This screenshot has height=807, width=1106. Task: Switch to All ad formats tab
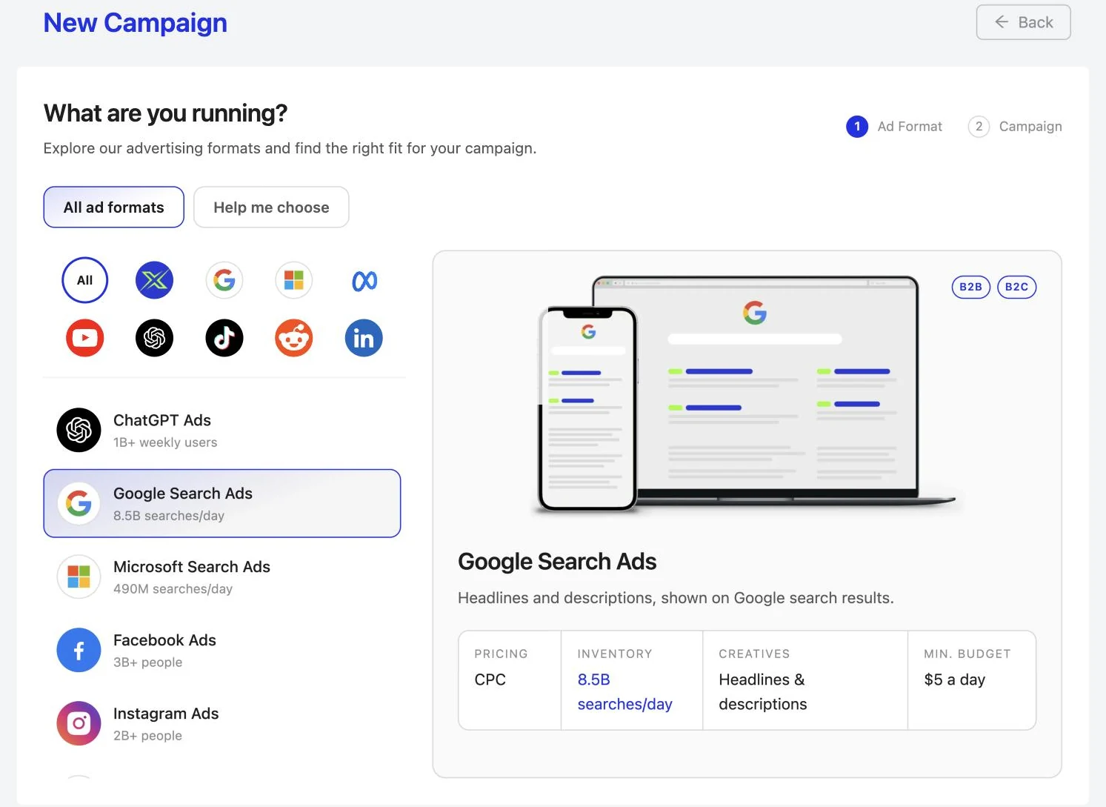pos(113,207)
